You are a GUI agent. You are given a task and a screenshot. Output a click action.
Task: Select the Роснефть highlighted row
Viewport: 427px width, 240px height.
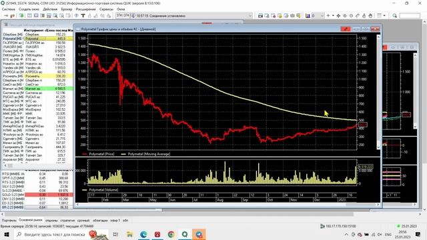point(37,76)
